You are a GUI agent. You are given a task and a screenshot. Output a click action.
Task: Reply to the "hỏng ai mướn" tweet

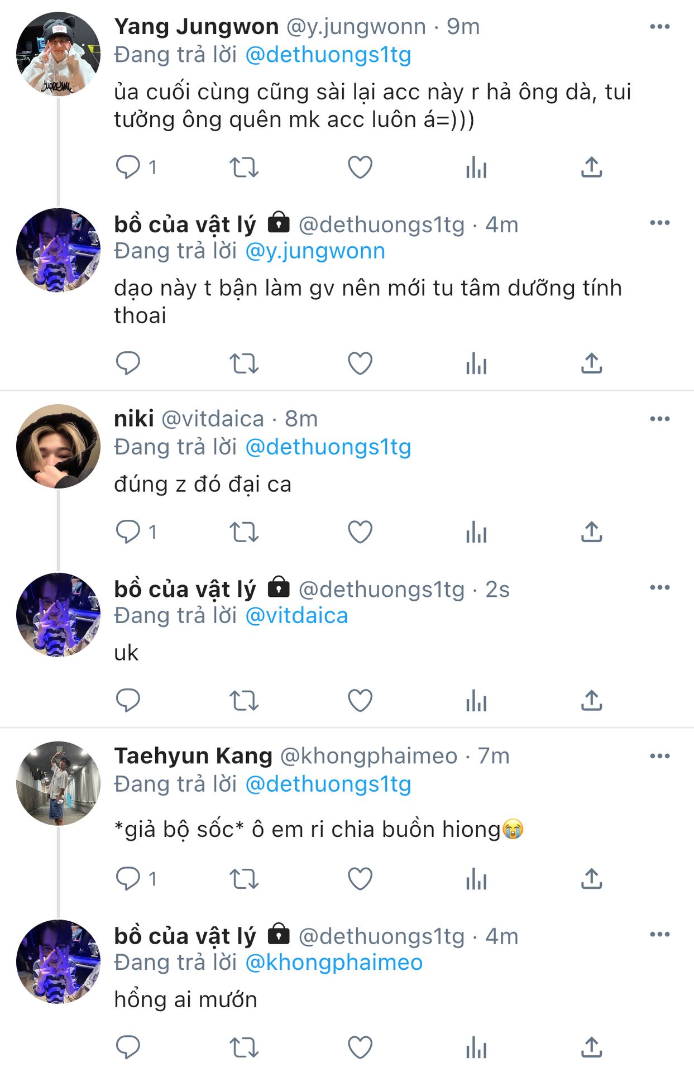[x=128, y=1047]
